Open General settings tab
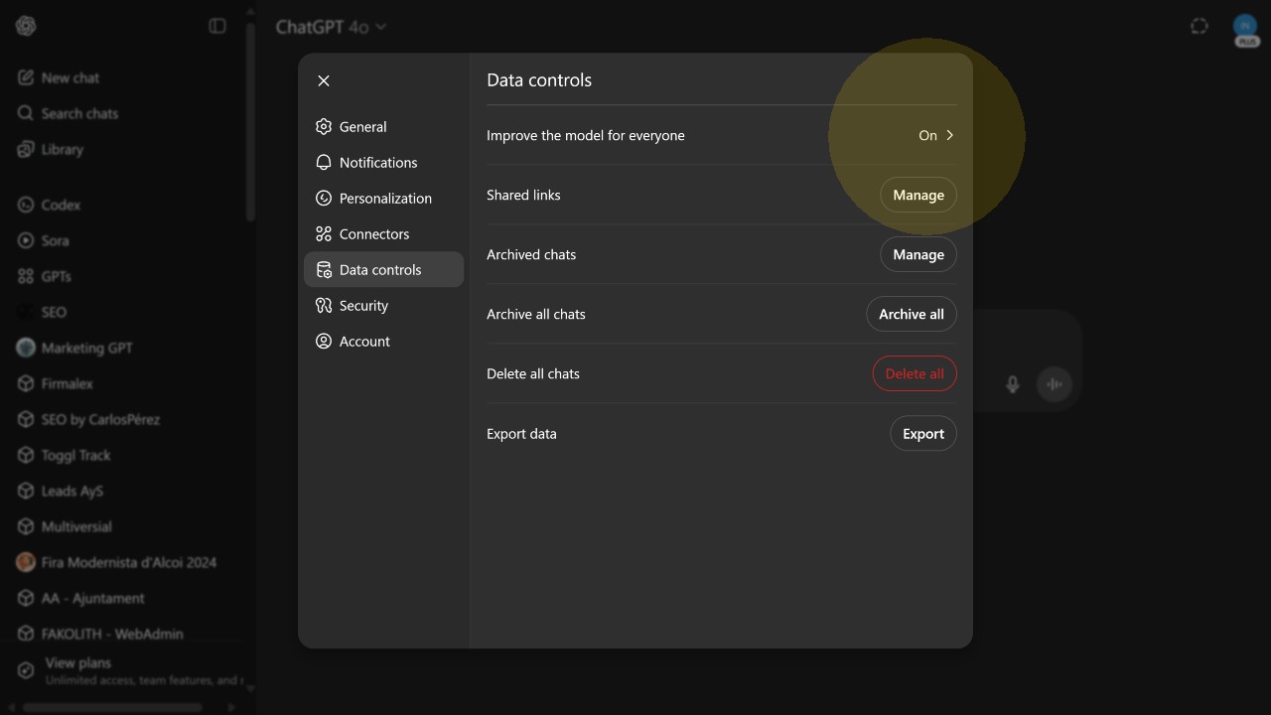The height and width of the screenshot is (715, 1271). [362, 127]
